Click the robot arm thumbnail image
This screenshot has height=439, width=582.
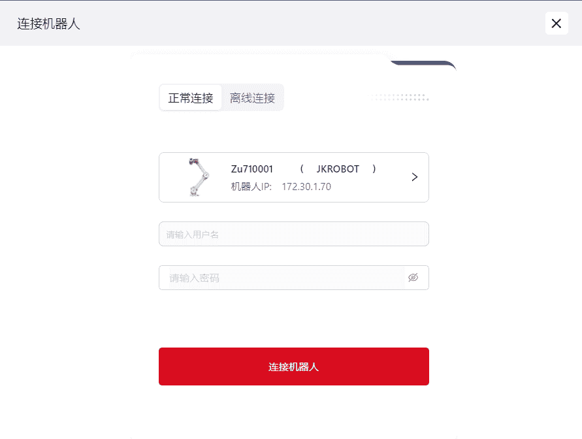click(197, 177)
